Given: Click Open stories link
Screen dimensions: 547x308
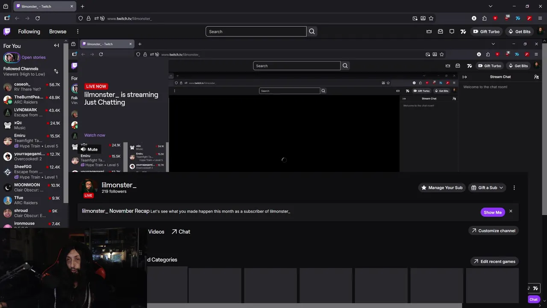Looking at the screenshot, I should [33, 57].
